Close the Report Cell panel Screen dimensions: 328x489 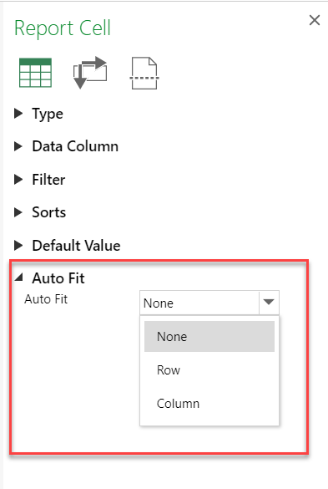click(x=315, y=21)
